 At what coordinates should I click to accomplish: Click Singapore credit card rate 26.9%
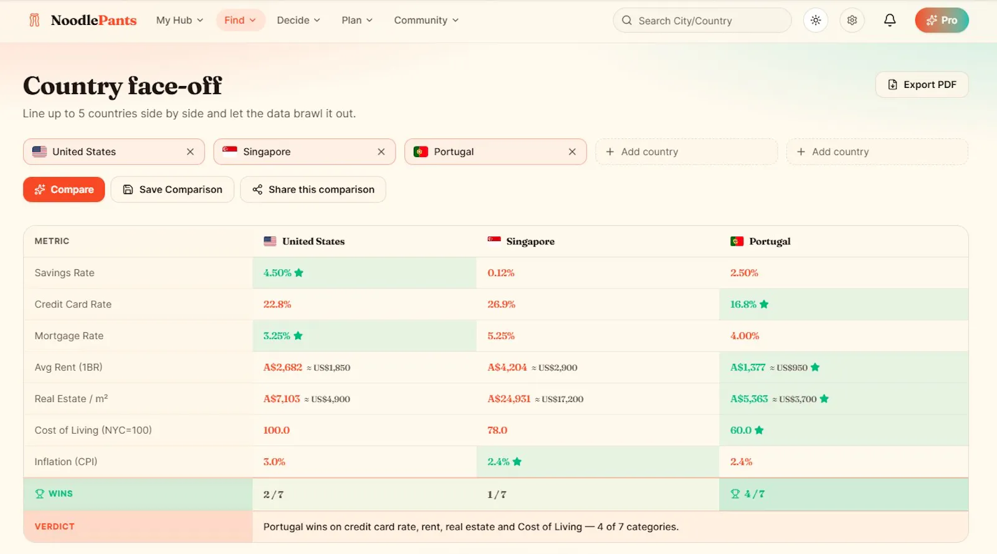click(x=502, y=304)
